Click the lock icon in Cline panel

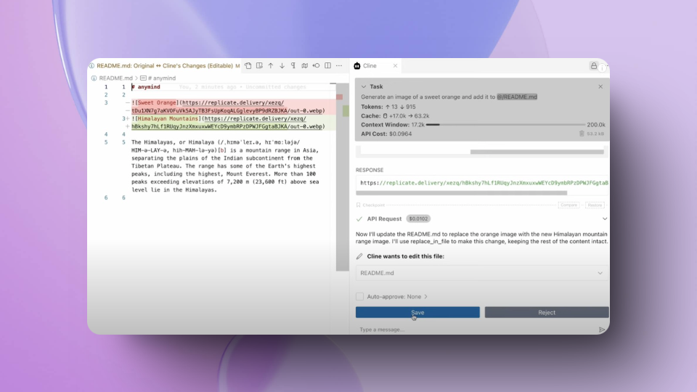click(x=594, y=65)
